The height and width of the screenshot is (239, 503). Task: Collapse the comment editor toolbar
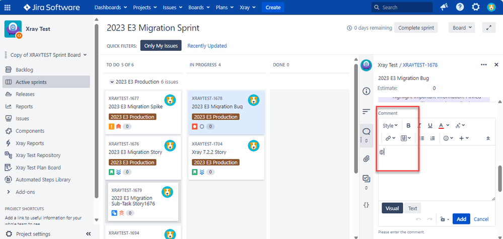click(x=488, y=138)
